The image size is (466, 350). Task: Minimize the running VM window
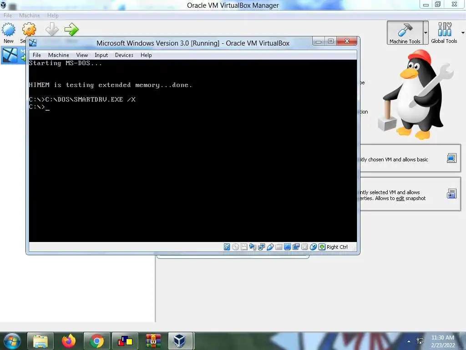pyautogui.click(x=319, y=41)
